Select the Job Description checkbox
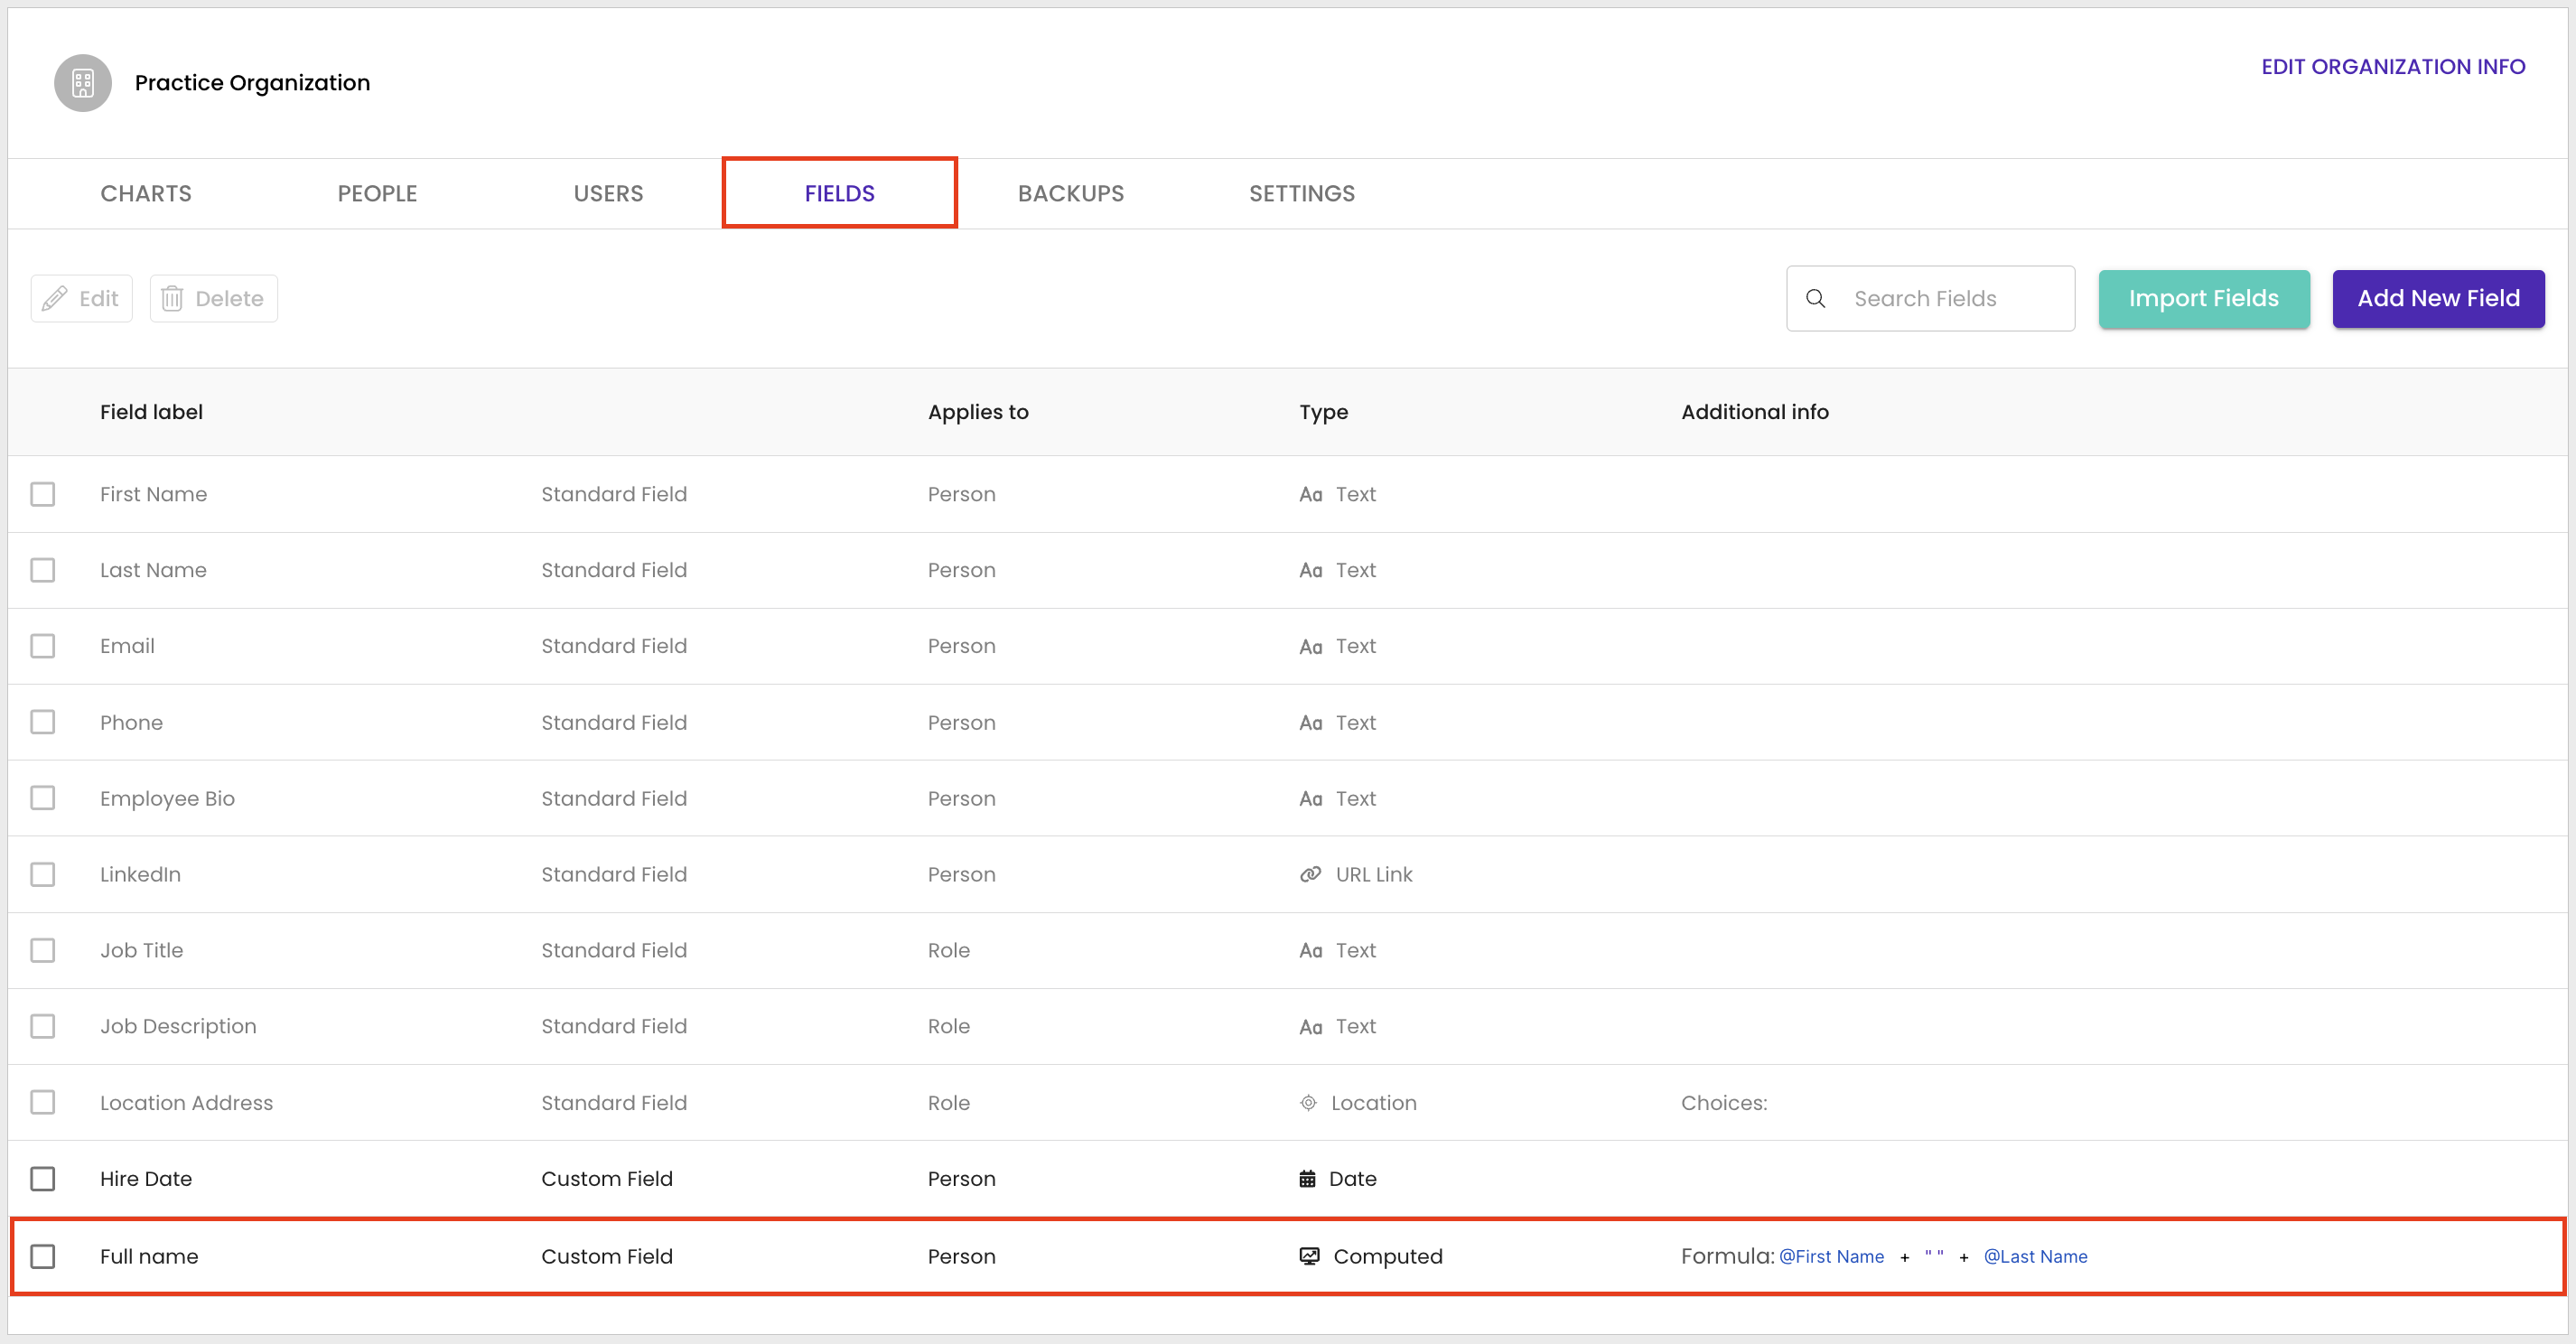The height and width of the screenshot is (1344, 2576). pos(43,1026)
